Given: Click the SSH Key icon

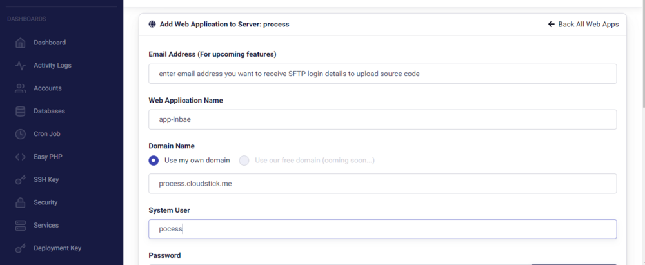Looking at the screenshot, I should pos(21,180).
